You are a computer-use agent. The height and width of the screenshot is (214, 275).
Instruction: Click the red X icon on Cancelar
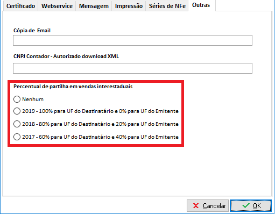click(x=196, y=205)
